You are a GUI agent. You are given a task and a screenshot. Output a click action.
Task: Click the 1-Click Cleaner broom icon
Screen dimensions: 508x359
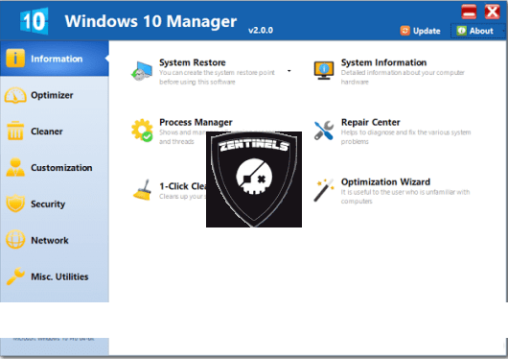coord(142,190)
